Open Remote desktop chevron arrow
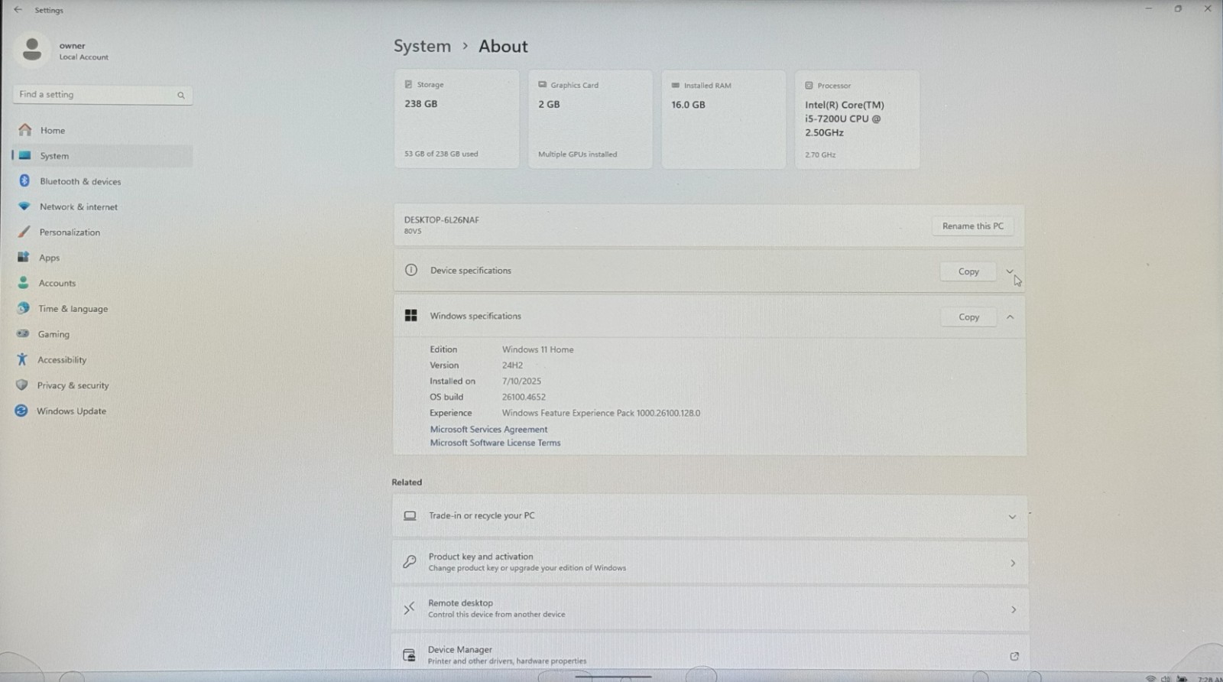The image size is (1223, 682). [x=1014, y=610]
